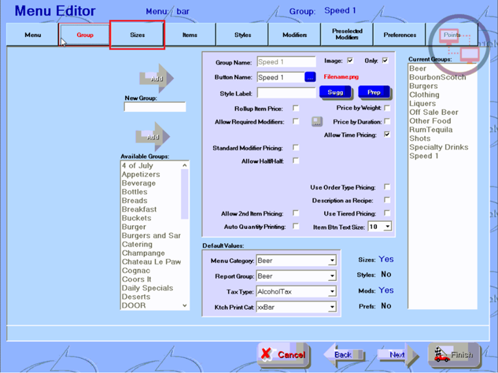This screenshot has height=373, width=498.
Task: Click Finish with the race car icon
Action: 454,354
